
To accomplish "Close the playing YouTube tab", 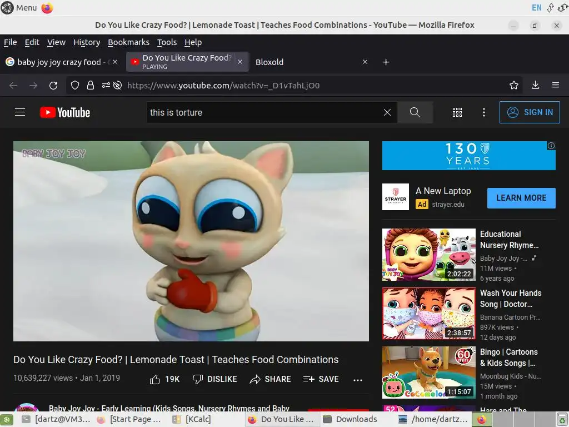I will coord(240,62).
